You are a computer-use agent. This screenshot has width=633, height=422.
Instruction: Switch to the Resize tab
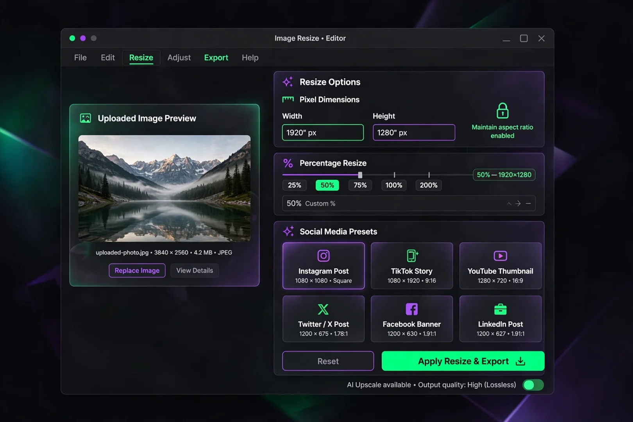141,58
